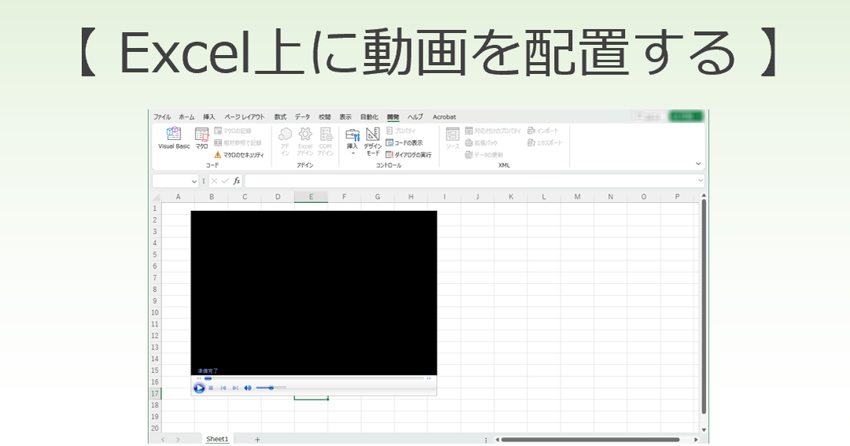850x446 pixels.
Task: Click the video seek bar
Action: click(313, 378)
